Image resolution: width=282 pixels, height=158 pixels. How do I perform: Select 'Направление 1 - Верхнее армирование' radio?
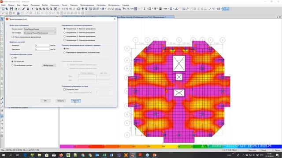point(65,29)
